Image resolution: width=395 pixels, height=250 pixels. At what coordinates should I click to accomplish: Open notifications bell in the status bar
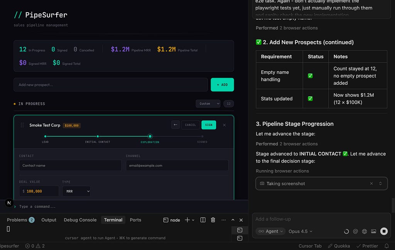pos(387,246)
